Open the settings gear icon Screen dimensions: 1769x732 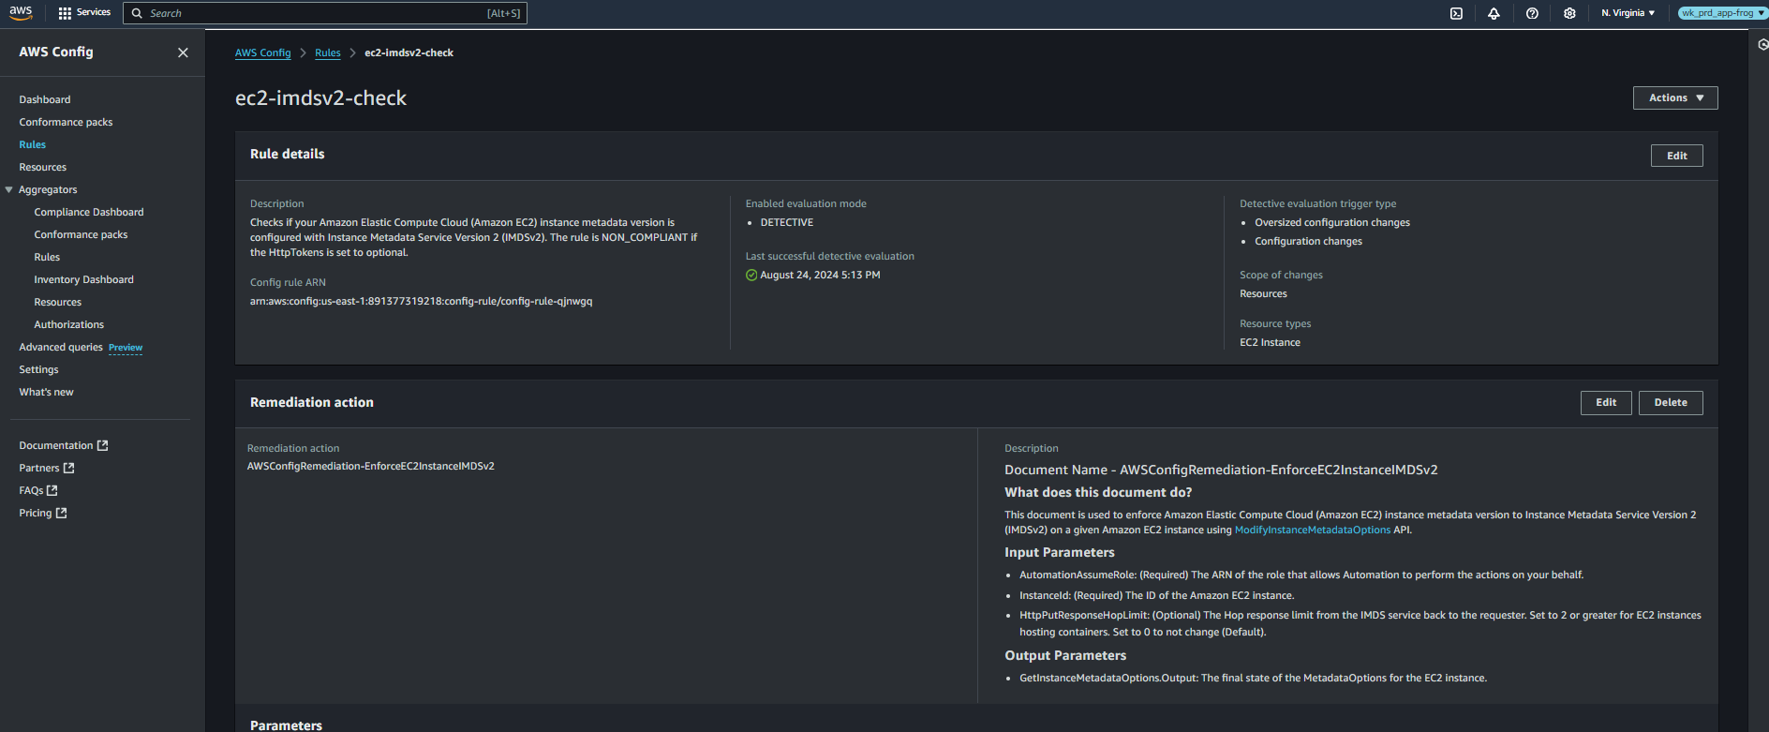1569,13
